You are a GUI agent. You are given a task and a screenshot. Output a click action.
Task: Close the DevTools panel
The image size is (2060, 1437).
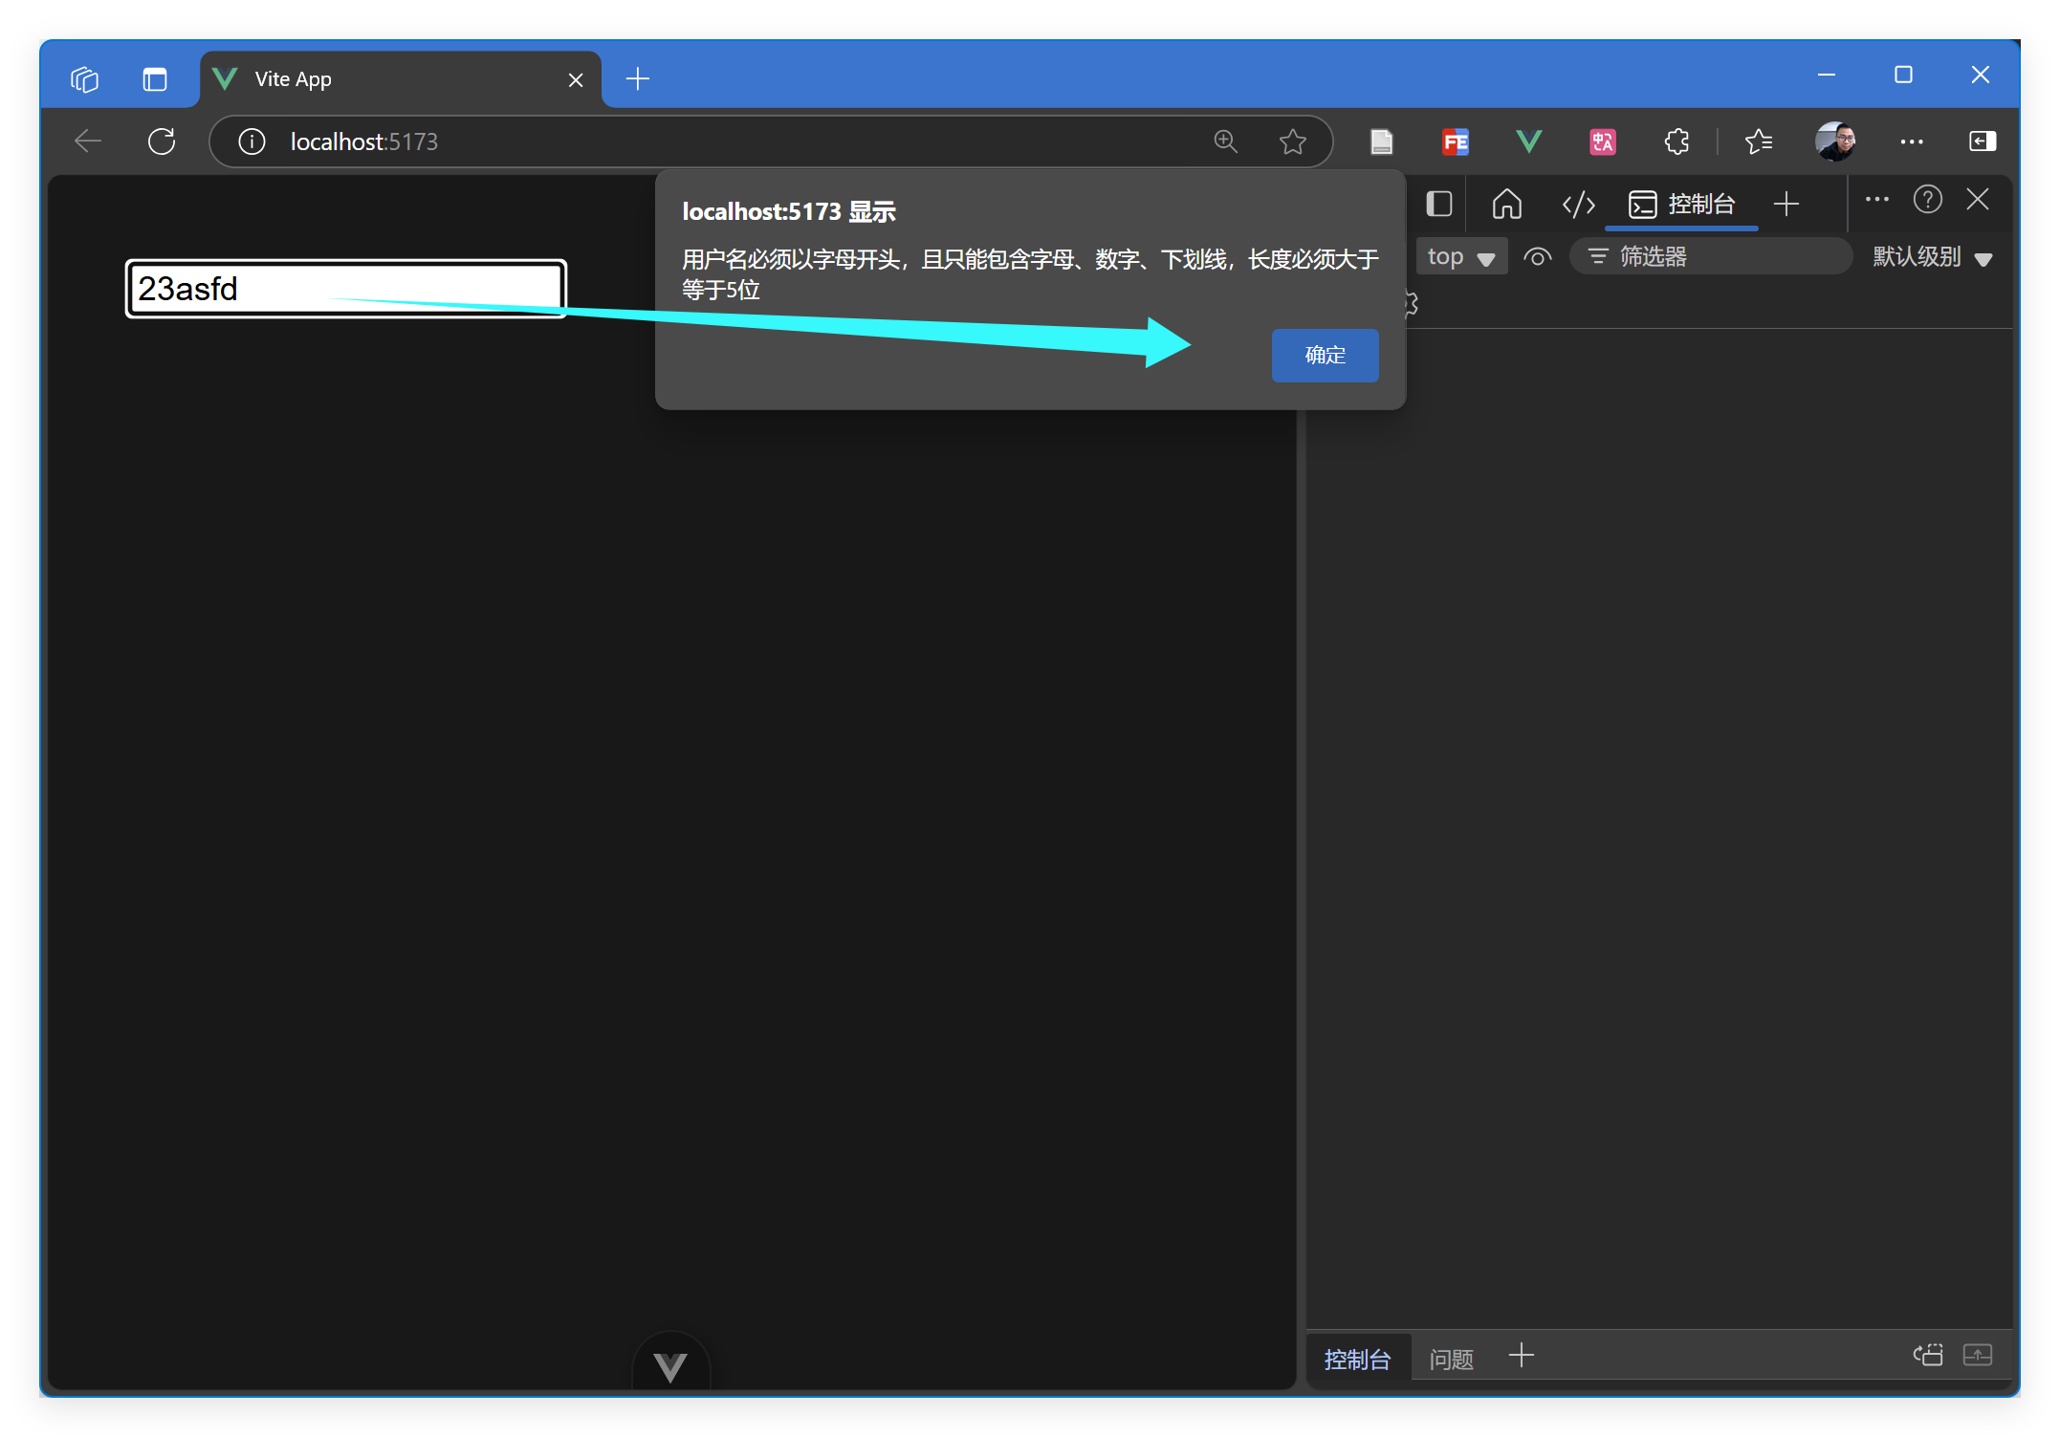pyautogui.click(x=1978, y=200)
